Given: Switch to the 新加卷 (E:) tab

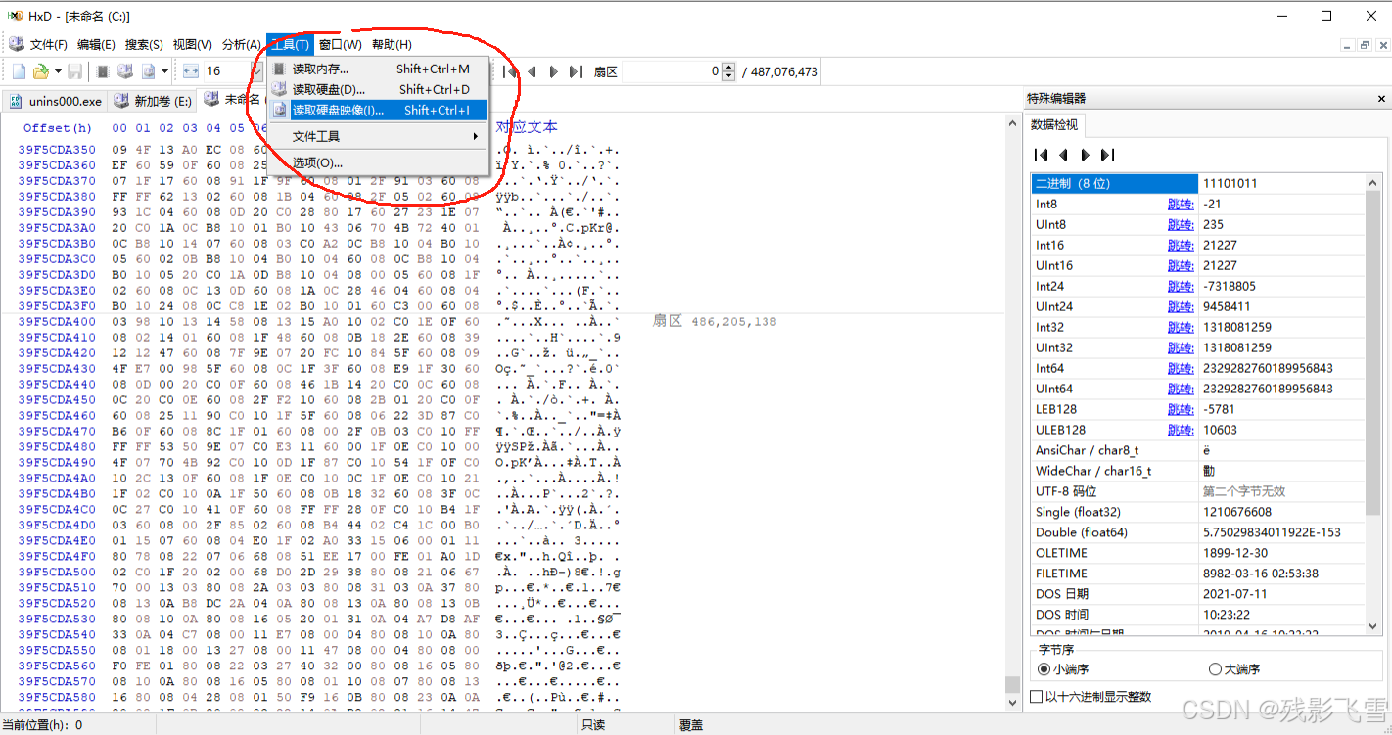Looking at the screenshot, I should coord(152,101).
